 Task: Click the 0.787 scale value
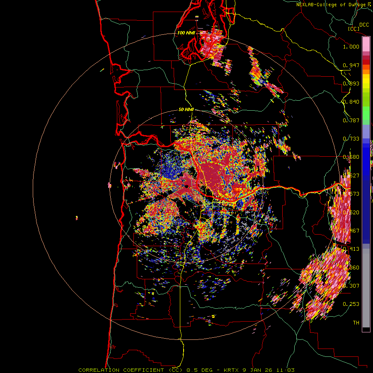[351, 120]
